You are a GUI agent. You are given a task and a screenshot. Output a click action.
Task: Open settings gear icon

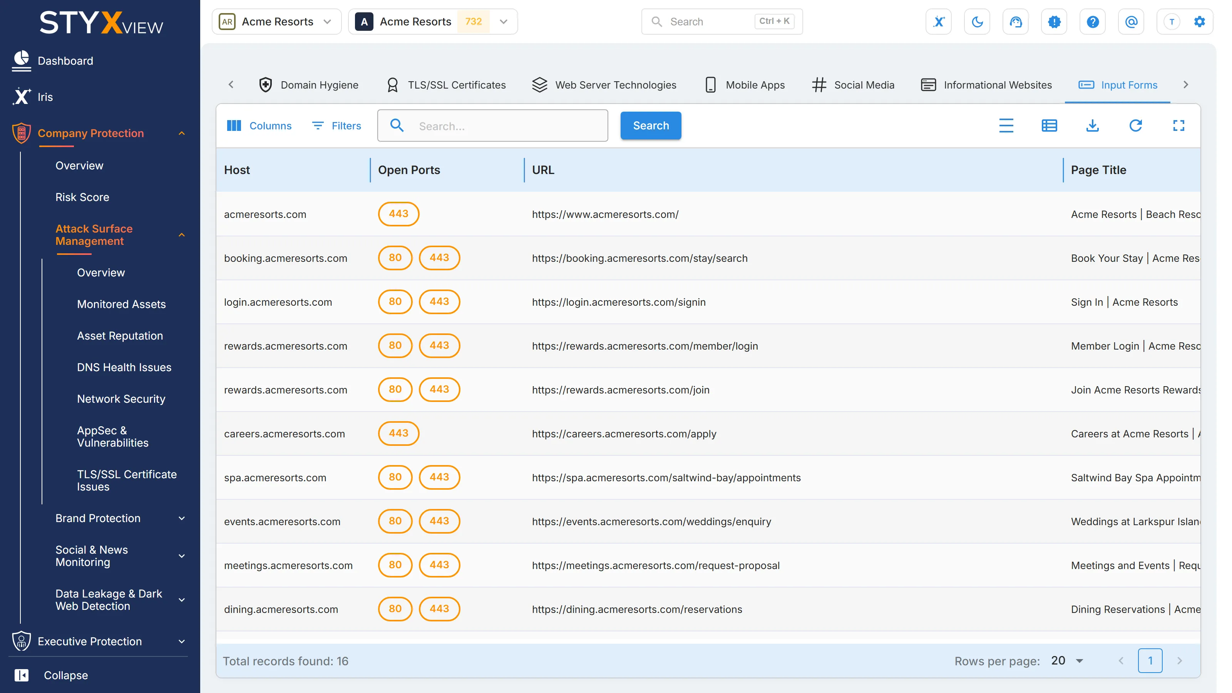[x=1200, y=22]
